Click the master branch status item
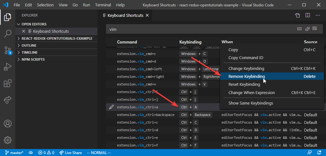 pyautogui.click(x=14, y=153)
